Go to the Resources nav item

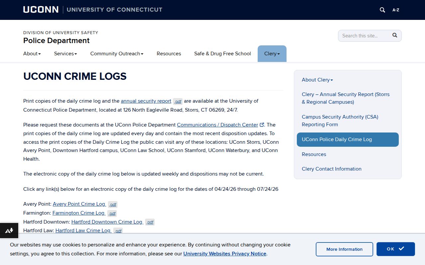(x=169, y=54)
